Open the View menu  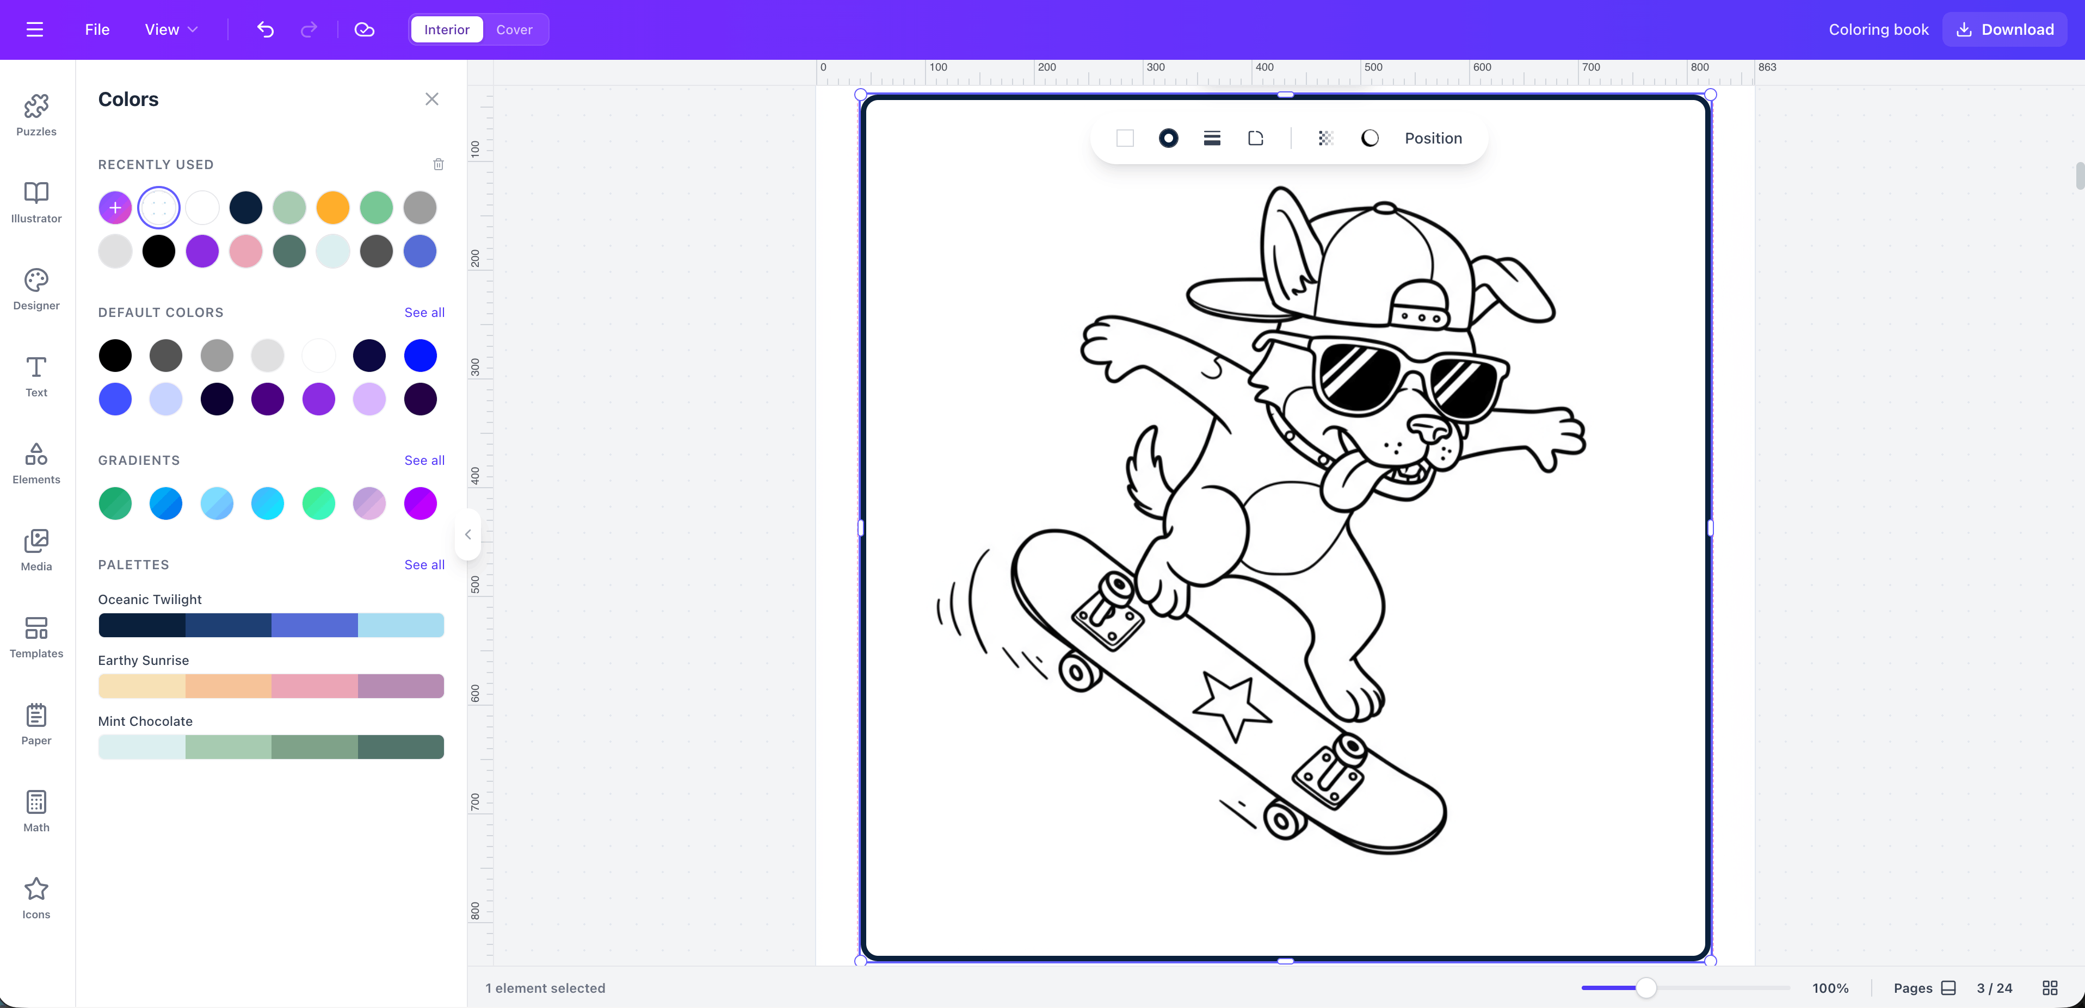point(169,29)
